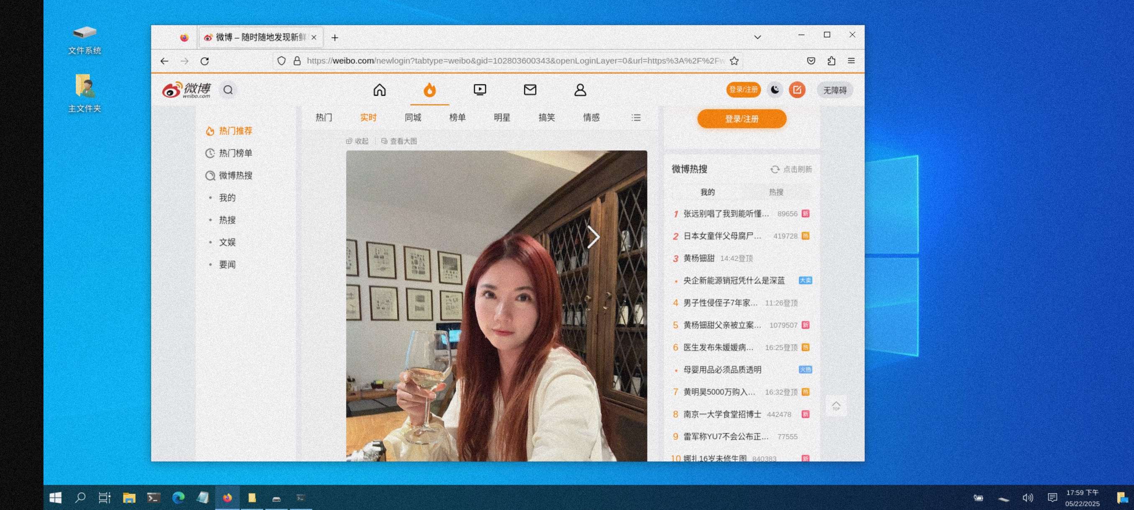Bookmark page with star icon
1134x510 pixels.
click(734, 61)
